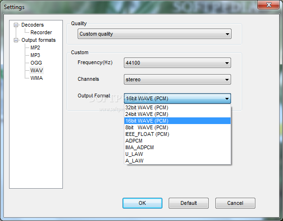Confirm settings with OK button
The height and width of the screenshot is (221, 283).
(x=142, y=203)
